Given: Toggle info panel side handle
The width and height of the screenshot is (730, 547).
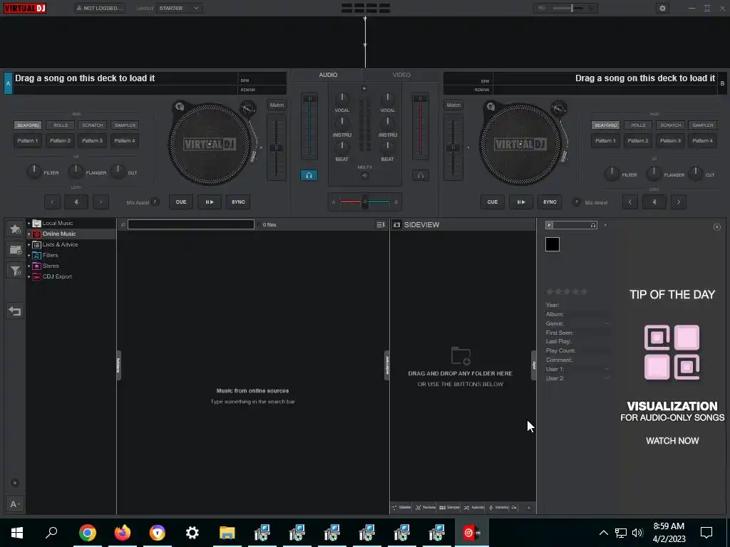Looking at the screenshot, I should tap(533, 365).
